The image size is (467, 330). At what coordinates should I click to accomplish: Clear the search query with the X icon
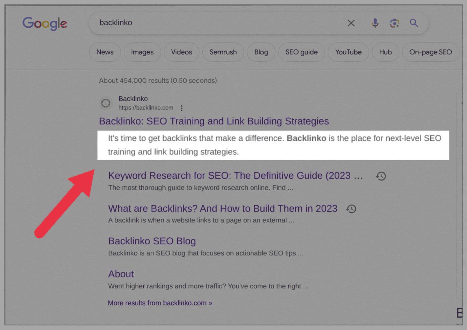click(x=351, y=23)
